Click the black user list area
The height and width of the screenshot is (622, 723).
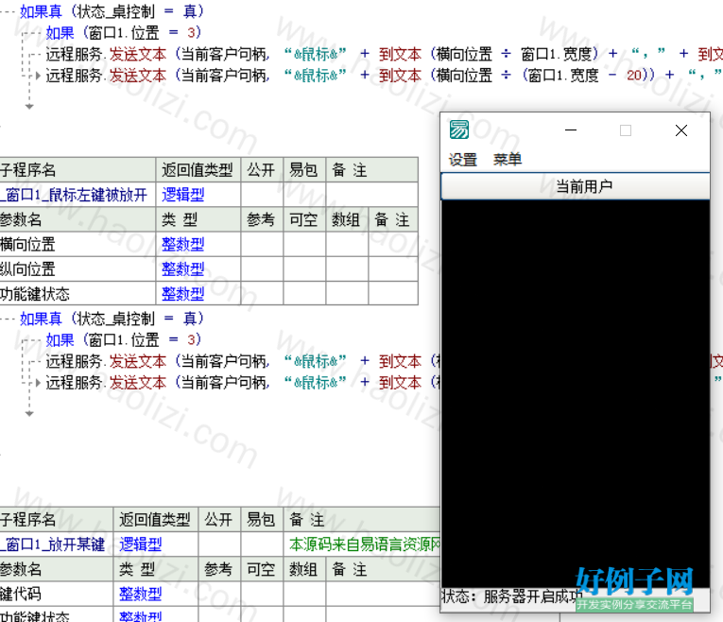coord(576,393)
